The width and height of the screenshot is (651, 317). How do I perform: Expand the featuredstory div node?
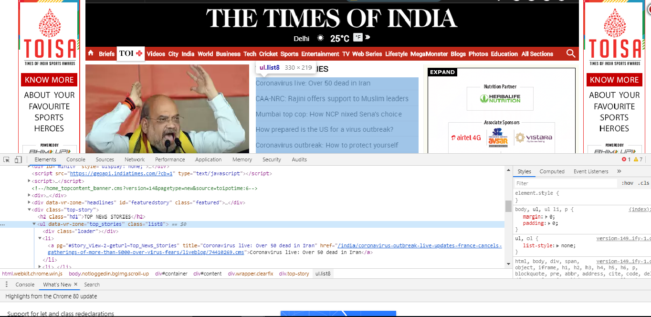[x=29, y=202]
